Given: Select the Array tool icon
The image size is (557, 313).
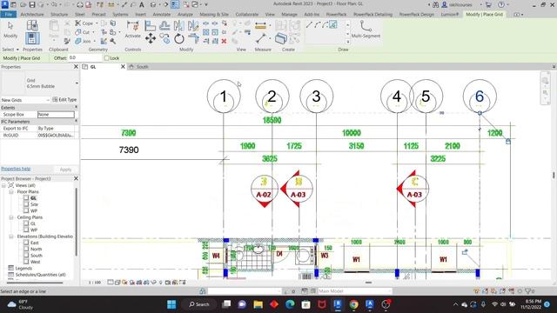Looking at the screenshot, I should (205, 32).
